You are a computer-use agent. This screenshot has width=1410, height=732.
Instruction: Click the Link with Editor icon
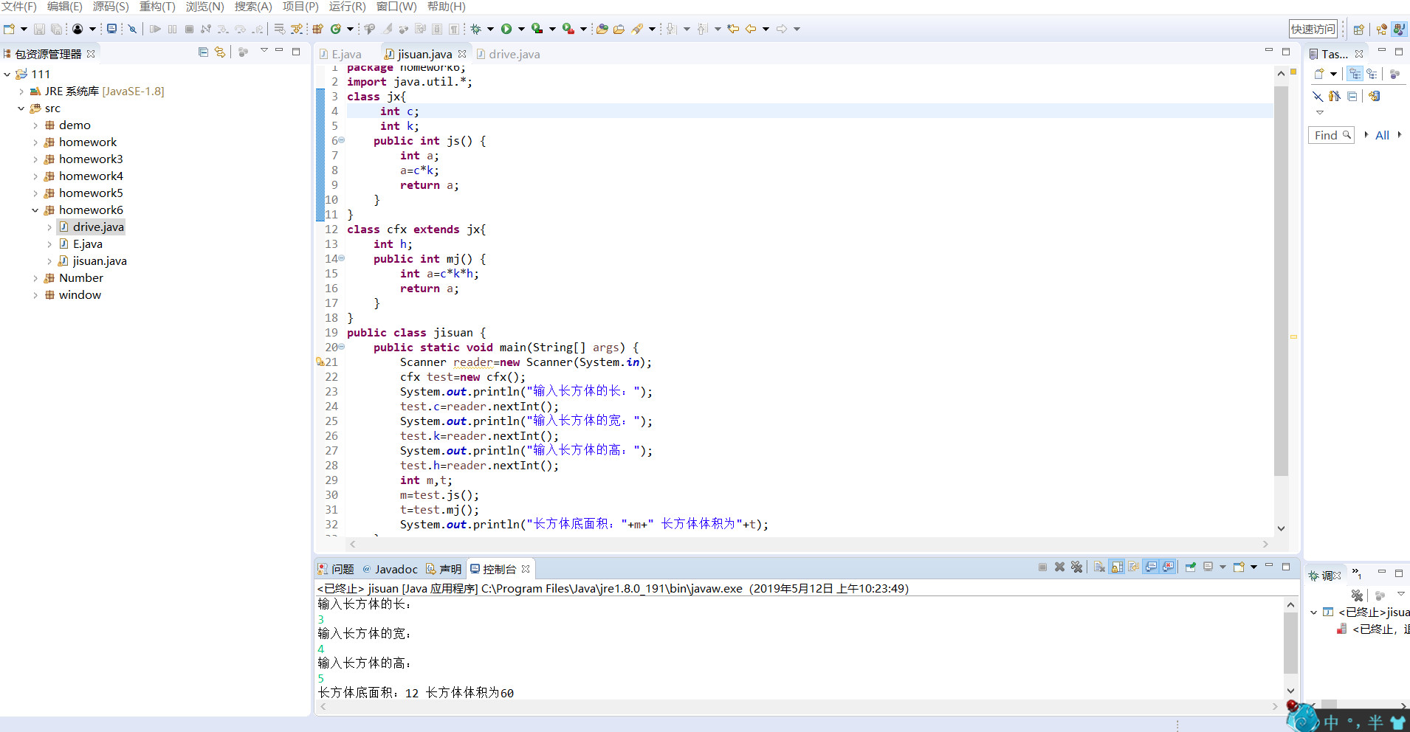[x=220, y=52]
